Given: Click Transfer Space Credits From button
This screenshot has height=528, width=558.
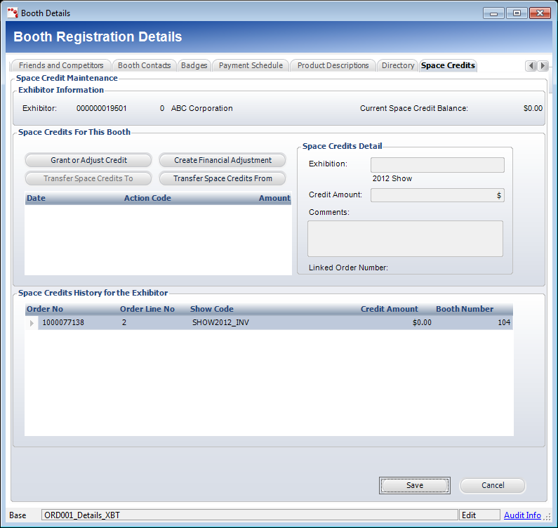Looking at the screenshot, I should click(x=222, y=178).
